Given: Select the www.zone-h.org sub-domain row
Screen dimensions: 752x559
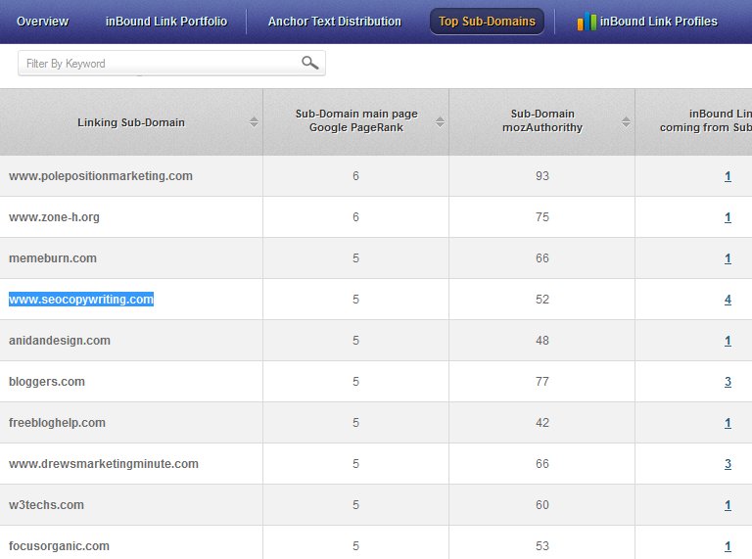Looking at the screenshot, I should click(54, 217).
